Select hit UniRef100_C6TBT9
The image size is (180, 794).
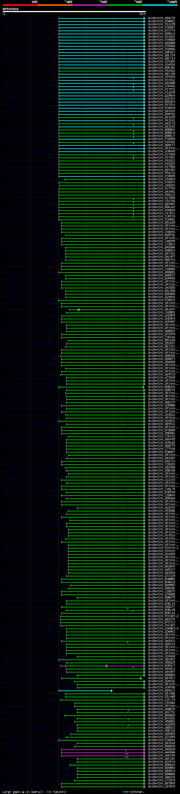161,786
